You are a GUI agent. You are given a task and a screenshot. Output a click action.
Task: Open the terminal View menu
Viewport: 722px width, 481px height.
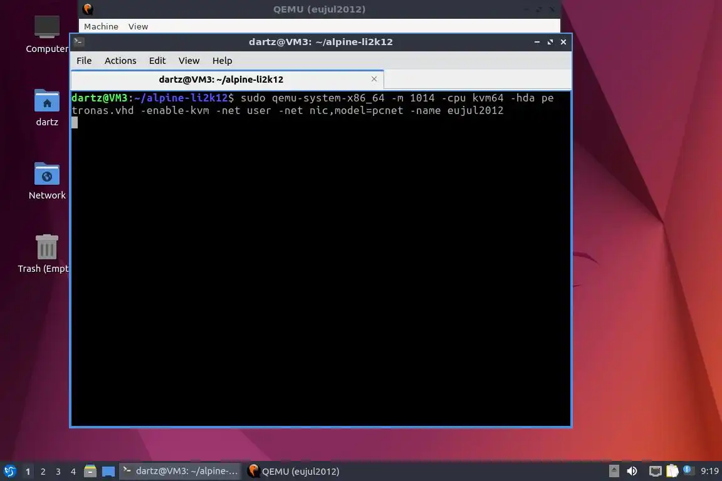coord(189,61)
